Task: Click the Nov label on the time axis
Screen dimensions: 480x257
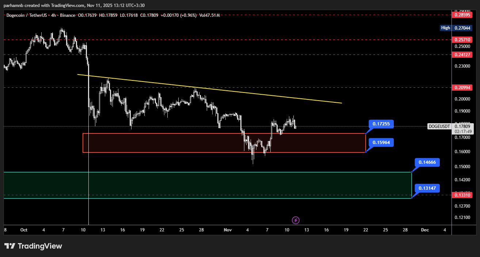Action: (228, 230)
